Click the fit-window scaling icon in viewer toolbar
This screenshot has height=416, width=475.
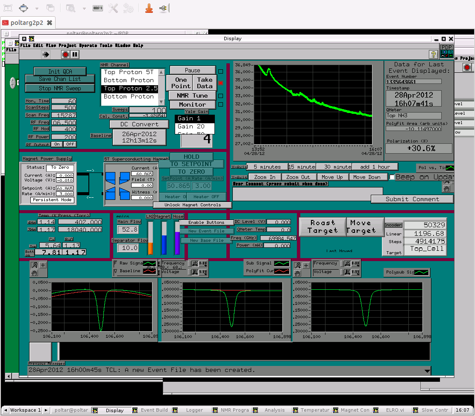[23, 8]
